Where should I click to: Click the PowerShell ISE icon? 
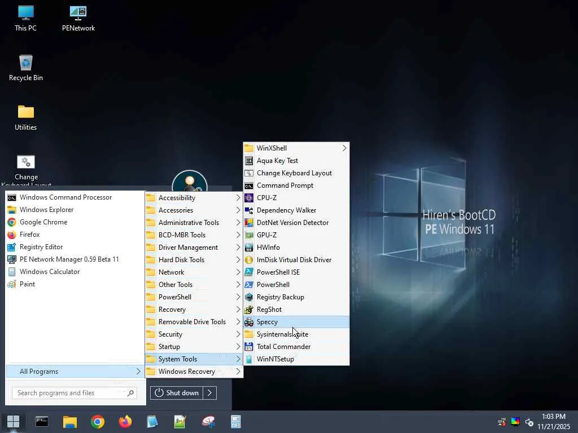(249, 272)
